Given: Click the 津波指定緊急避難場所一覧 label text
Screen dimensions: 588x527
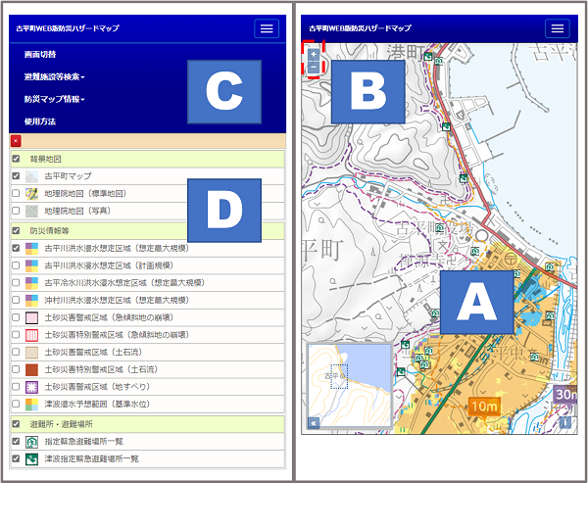Looking at the screenshot, I should pyautogui.click(x=91, y=458).
